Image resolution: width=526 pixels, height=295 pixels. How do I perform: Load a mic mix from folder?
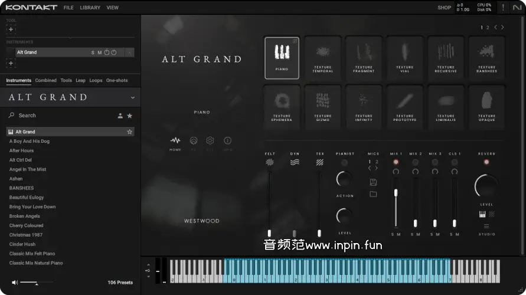[373, 194]
